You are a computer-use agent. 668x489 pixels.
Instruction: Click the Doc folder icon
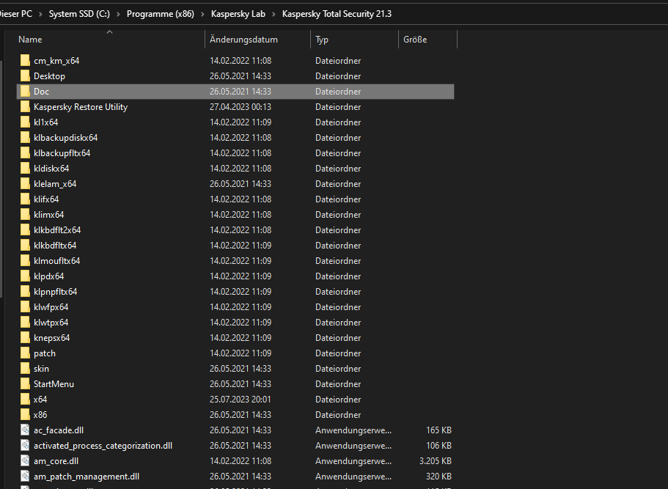(25, 91)
